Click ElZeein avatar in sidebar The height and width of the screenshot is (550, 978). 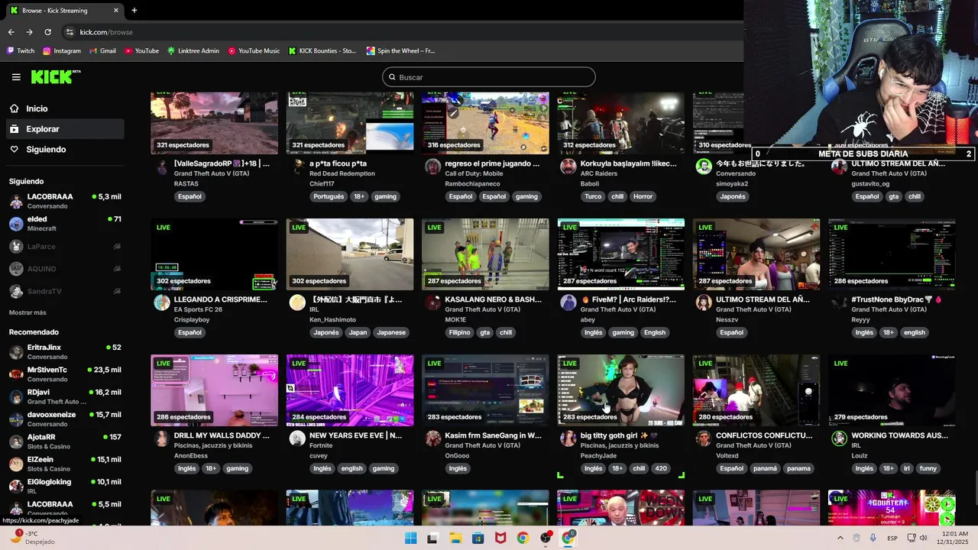coord(16,464)
